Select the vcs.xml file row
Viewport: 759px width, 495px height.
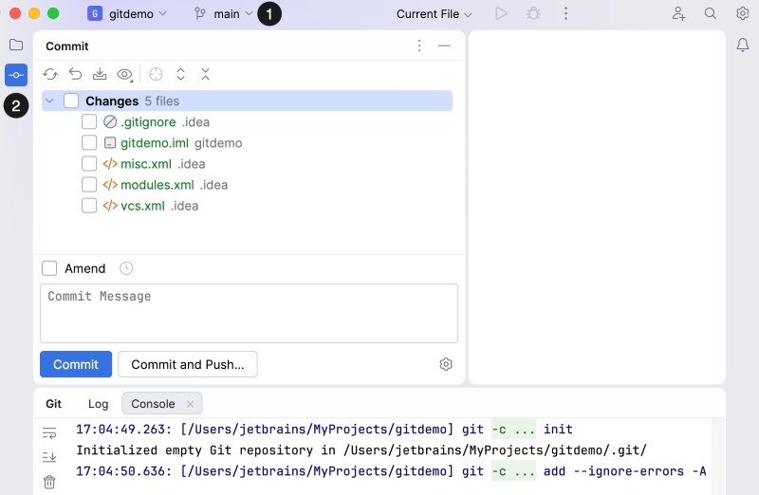(x=247, y=206)
